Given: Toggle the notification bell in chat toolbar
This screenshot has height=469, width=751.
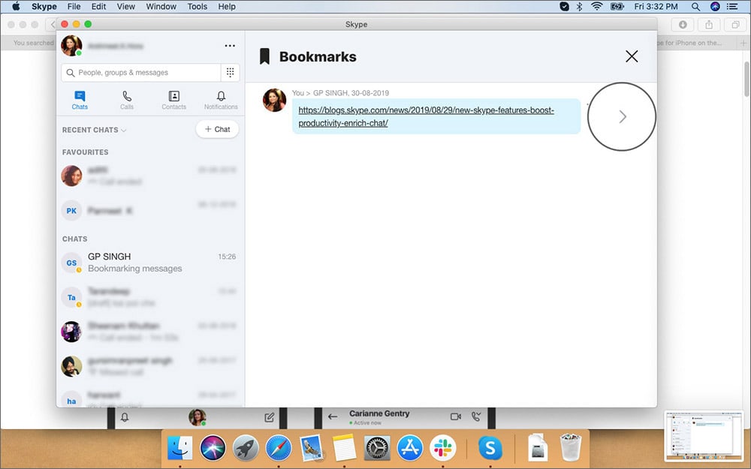Looking at the screenshot, I should point(125,416).
